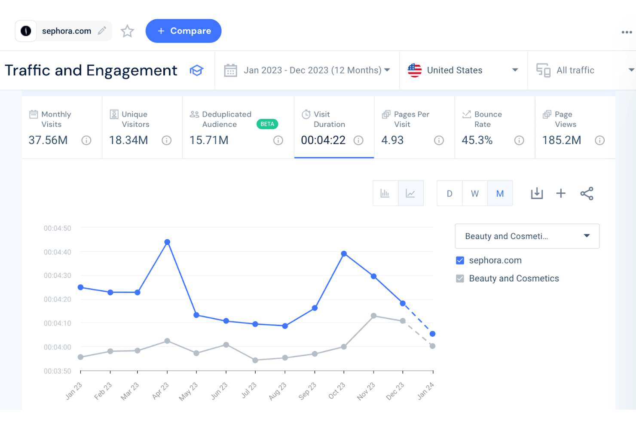636x424 pixels.
Task: Show info for Deduplicated Audience metric
Action: tap(278, 140)
